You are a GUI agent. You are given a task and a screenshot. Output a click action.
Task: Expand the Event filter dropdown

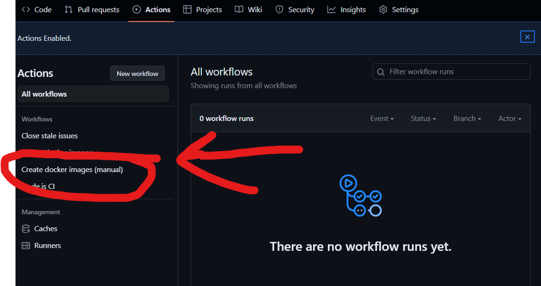coord(382,119)
